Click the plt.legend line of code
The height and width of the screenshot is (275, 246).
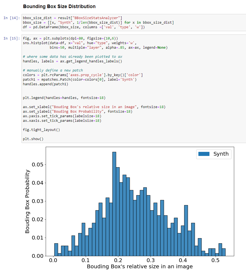click(64, 98)
